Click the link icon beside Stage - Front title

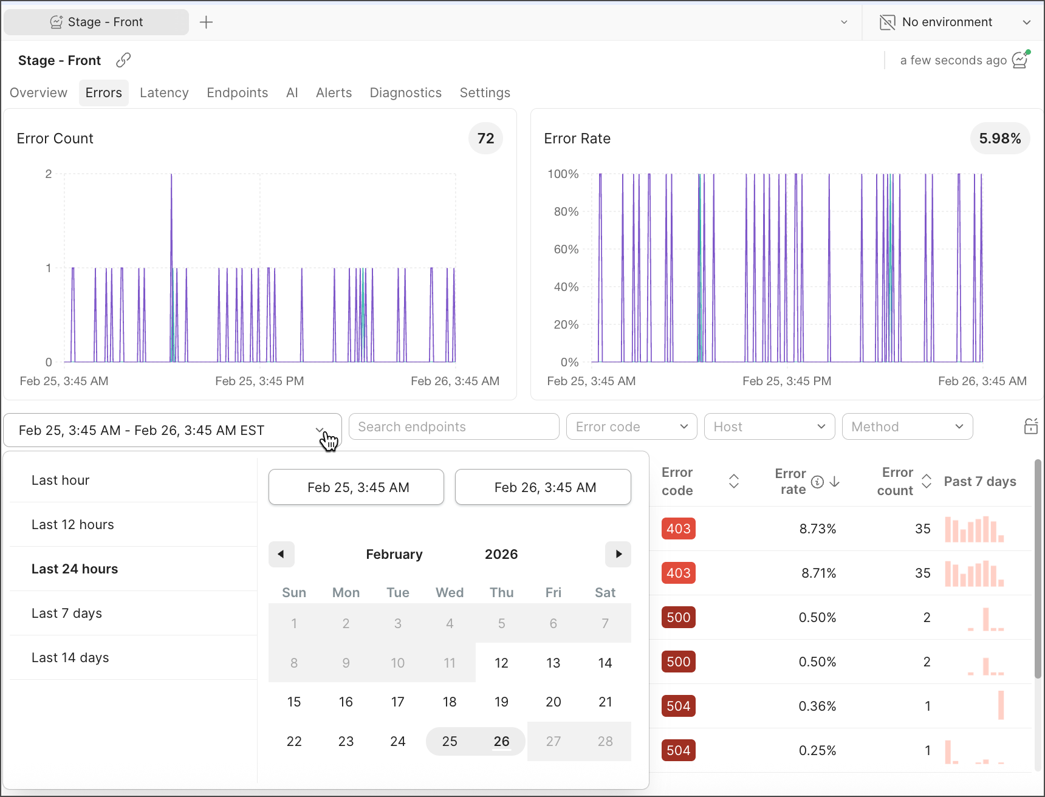tap(123, 60)
